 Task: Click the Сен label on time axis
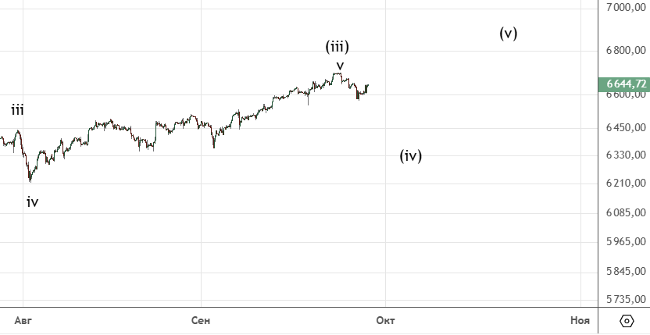201,320
